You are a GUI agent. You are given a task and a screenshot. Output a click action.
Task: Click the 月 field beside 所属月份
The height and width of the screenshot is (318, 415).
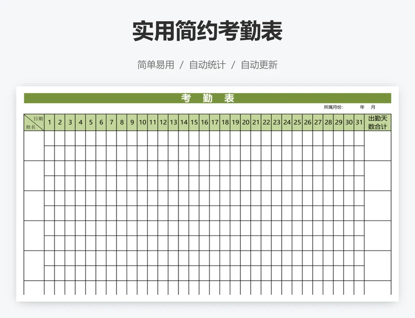(x=373, y=107)
